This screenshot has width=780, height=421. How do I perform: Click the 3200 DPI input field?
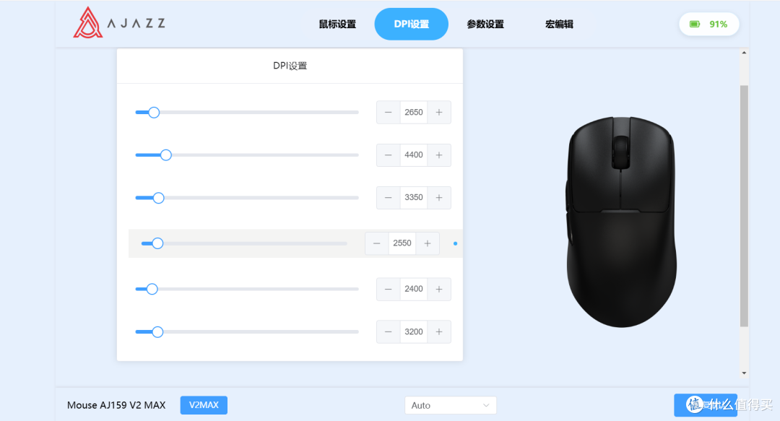pos(414,332)
